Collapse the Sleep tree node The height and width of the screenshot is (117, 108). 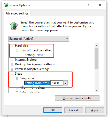point(12,74)
